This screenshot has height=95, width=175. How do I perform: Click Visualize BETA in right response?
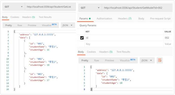pyautogui.click(x=127, y=60)
